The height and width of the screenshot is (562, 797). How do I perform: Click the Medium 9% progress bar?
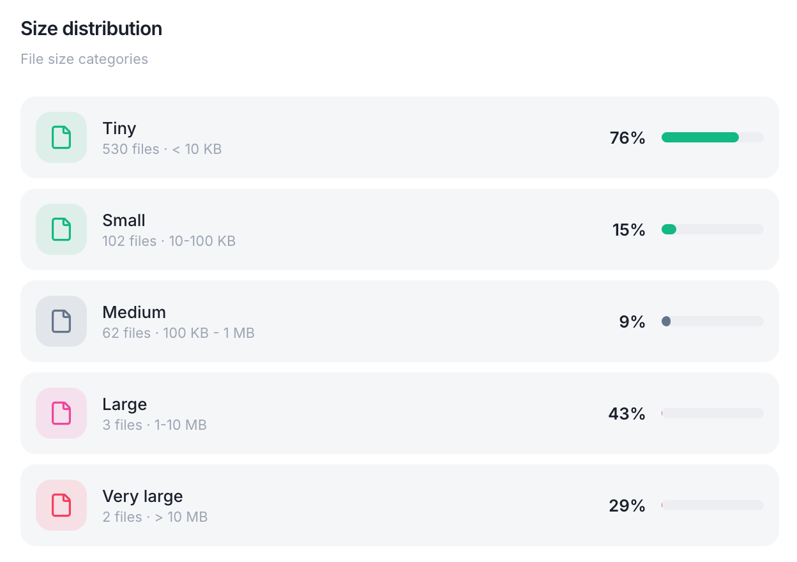point(713,321)
